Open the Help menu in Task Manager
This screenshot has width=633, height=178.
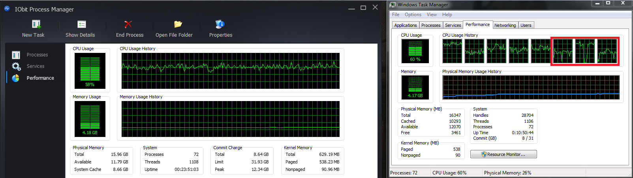[447, 15]
